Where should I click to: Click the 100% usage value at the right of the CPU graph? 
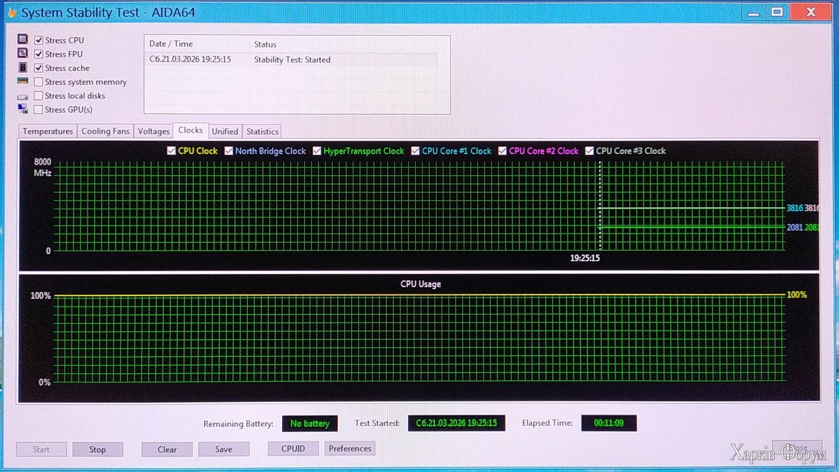coord(797,295)
